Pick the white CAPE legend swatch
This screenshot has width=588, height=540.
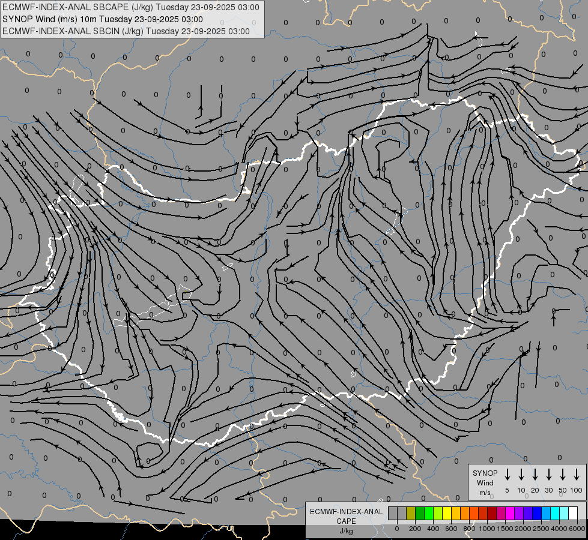point(572,513)
